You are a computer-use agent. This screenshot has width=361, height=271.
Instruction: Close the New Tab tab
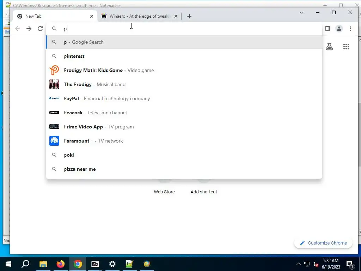pos(92,16)
